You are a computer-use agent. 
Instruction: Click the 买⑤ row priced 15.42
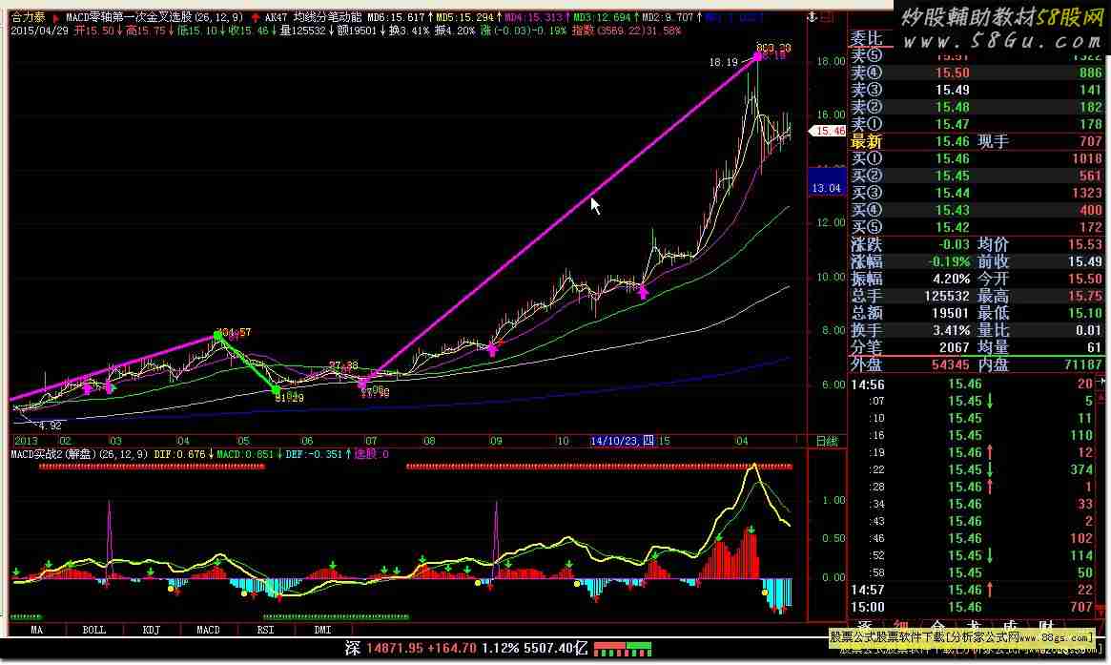tap(977, 228)
